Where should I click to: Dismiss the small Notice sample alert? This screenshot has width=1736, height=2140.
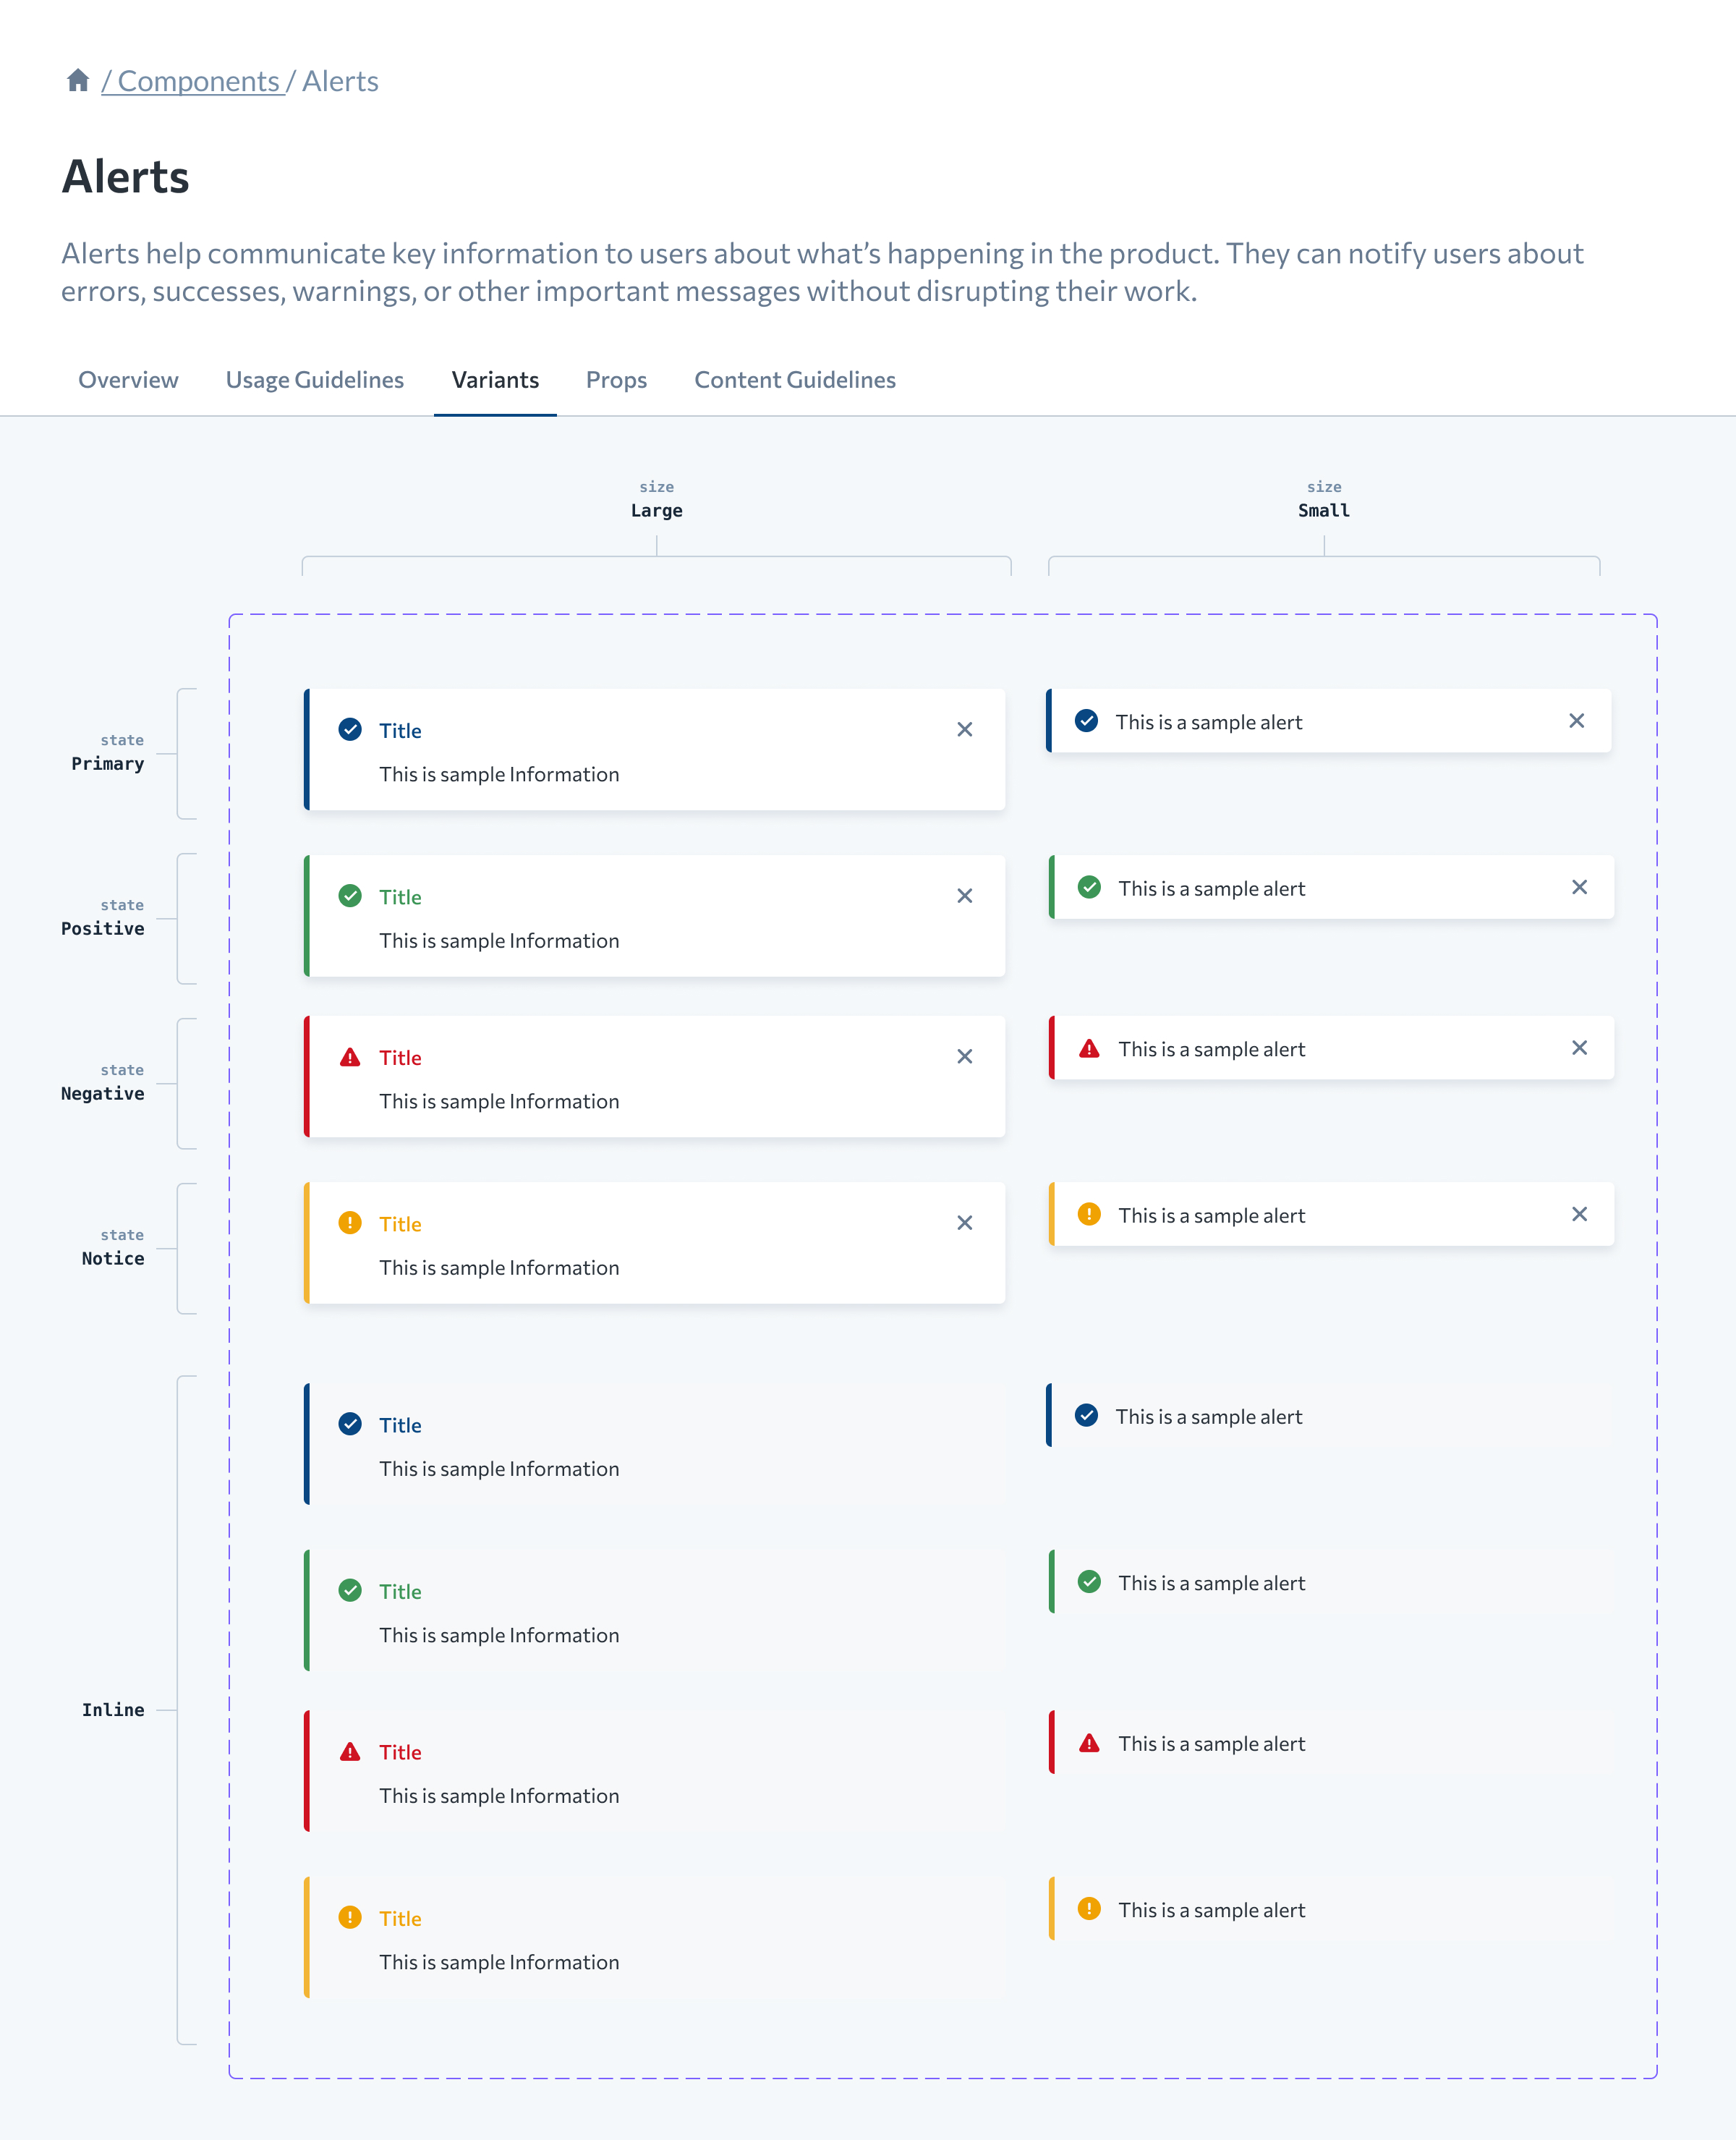(x=1580, y=1214)
